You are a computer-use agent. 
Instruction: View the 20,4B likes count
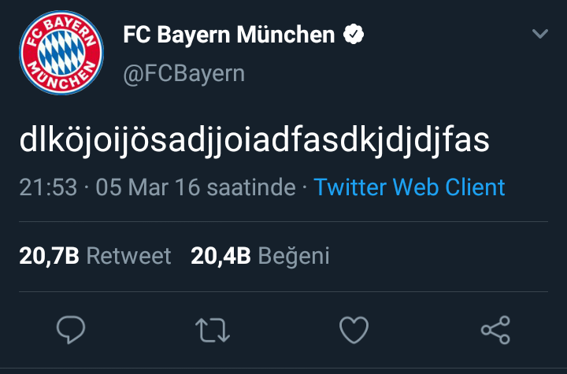point(220,256)
